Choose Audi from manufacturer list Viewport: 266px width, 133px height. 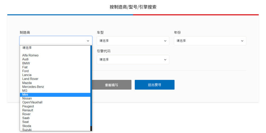[55, 59]
